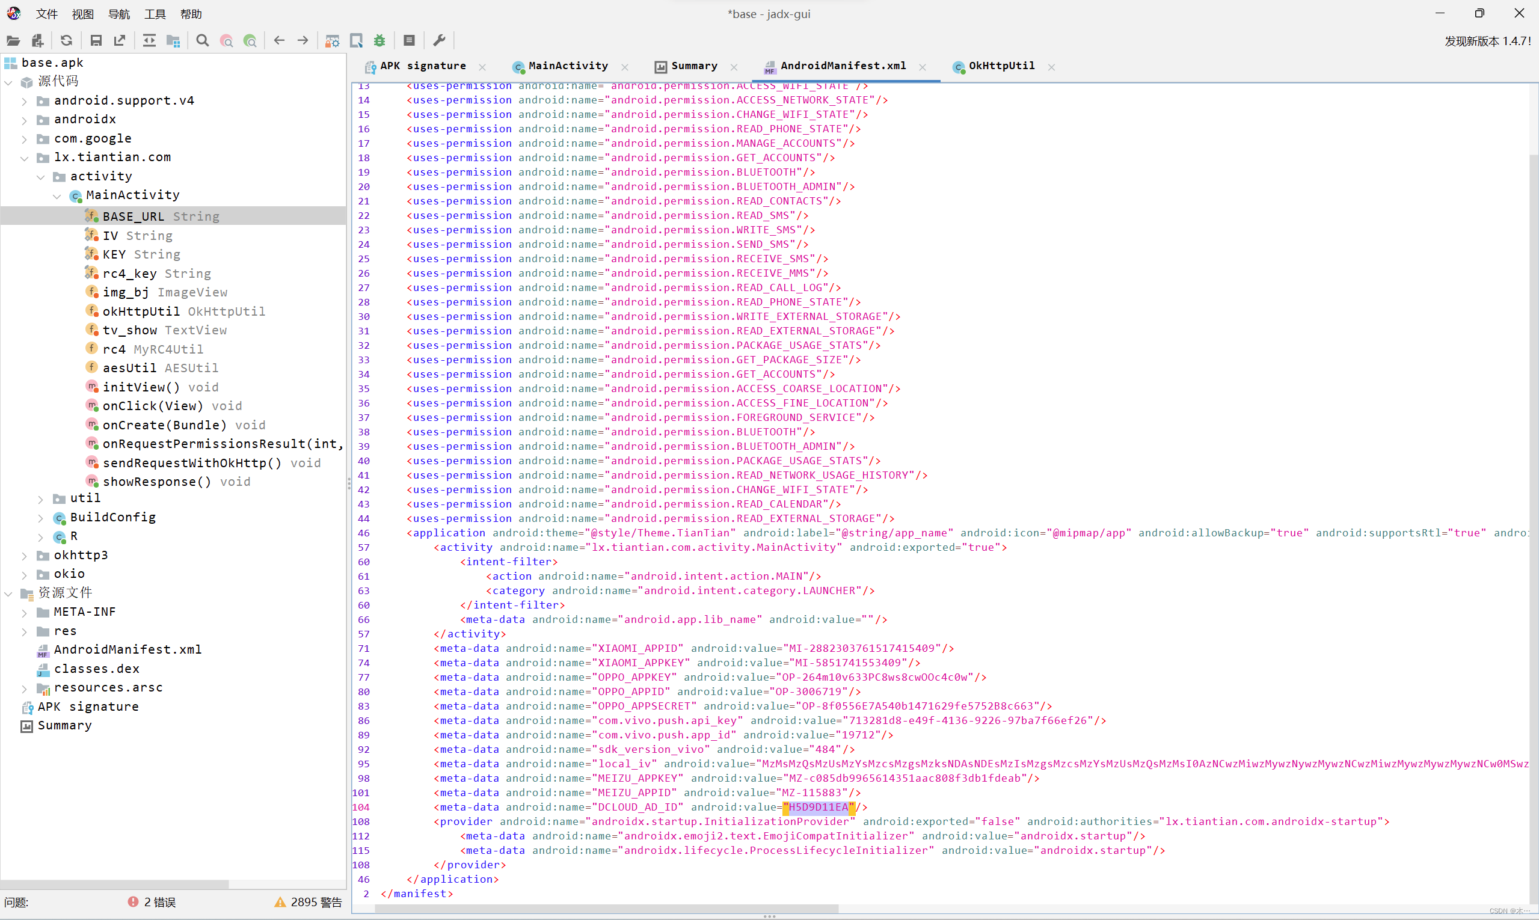
Task: Open preferences via the wrench icon
Action: [x=439, y=41]
